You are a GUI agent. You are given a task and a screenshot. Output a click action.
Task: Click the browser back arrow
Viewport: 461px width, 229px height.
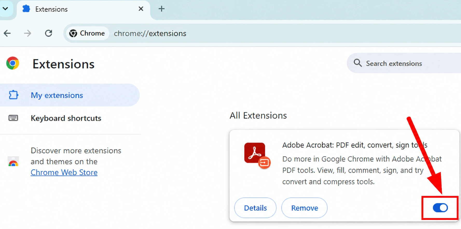(x=7, y=33)
